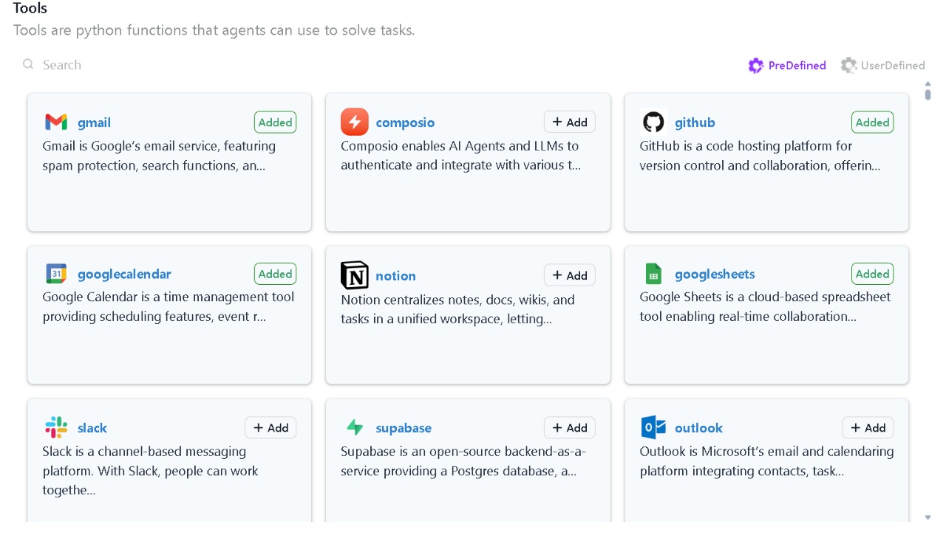The height and width of the screenshot is (549, 946).
Task: Add the composio tool
Action: 570,122
